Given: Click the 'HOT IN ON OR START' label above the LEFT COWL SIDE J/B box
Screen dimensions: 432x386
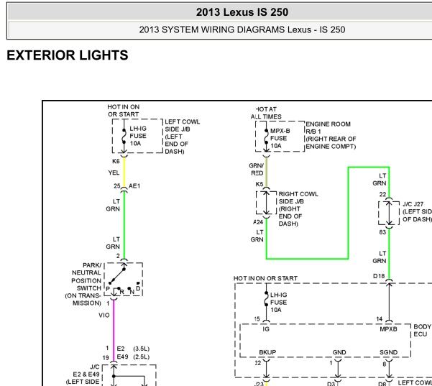Looking at the screenshot, I should coord(124,111).
